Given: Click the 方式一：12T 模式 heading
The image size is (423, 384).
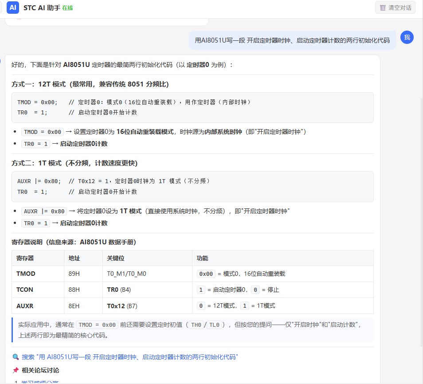Looking at the screenshot, I should [x=90, y=84].
